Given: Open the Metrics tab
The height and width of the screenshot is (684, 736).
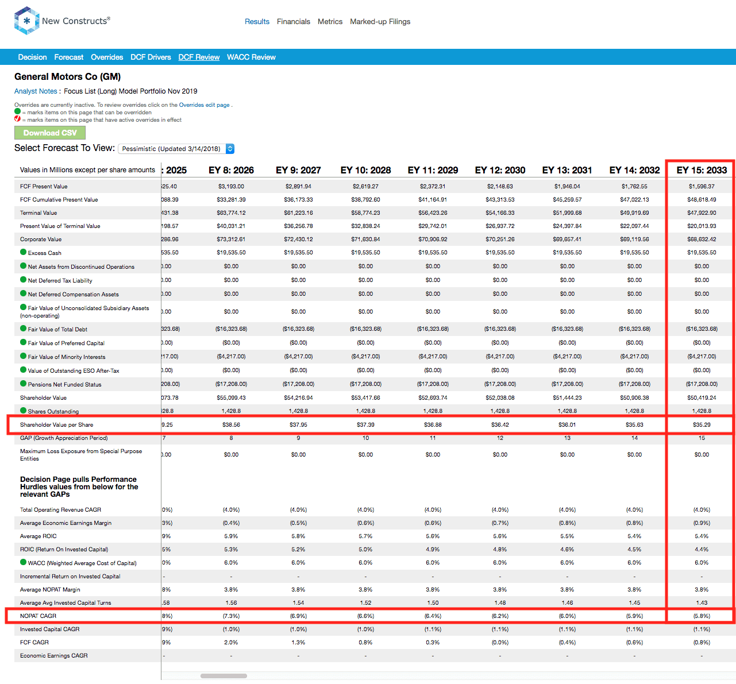Looking at the screenshot, I should pyautogui.click(x=330, y=21).
